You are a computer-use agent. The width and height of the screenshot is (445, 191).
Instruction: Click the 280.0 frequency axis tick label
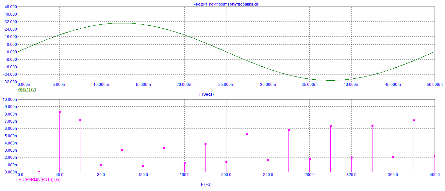pyautogui.click(x=309, y=175)
